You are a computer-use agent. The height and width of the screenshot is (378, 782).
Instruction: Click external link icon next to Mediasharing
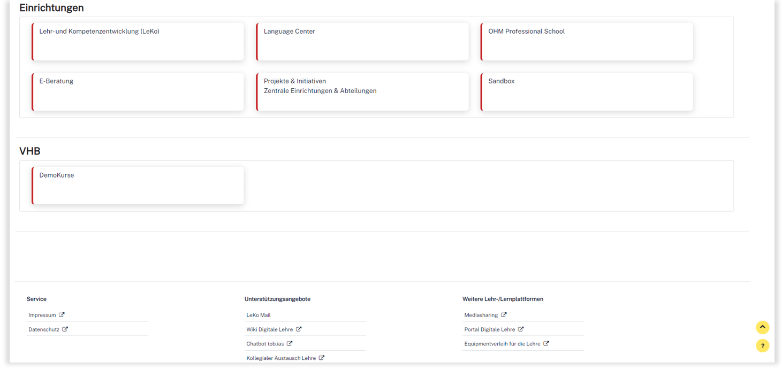point(504,315)
